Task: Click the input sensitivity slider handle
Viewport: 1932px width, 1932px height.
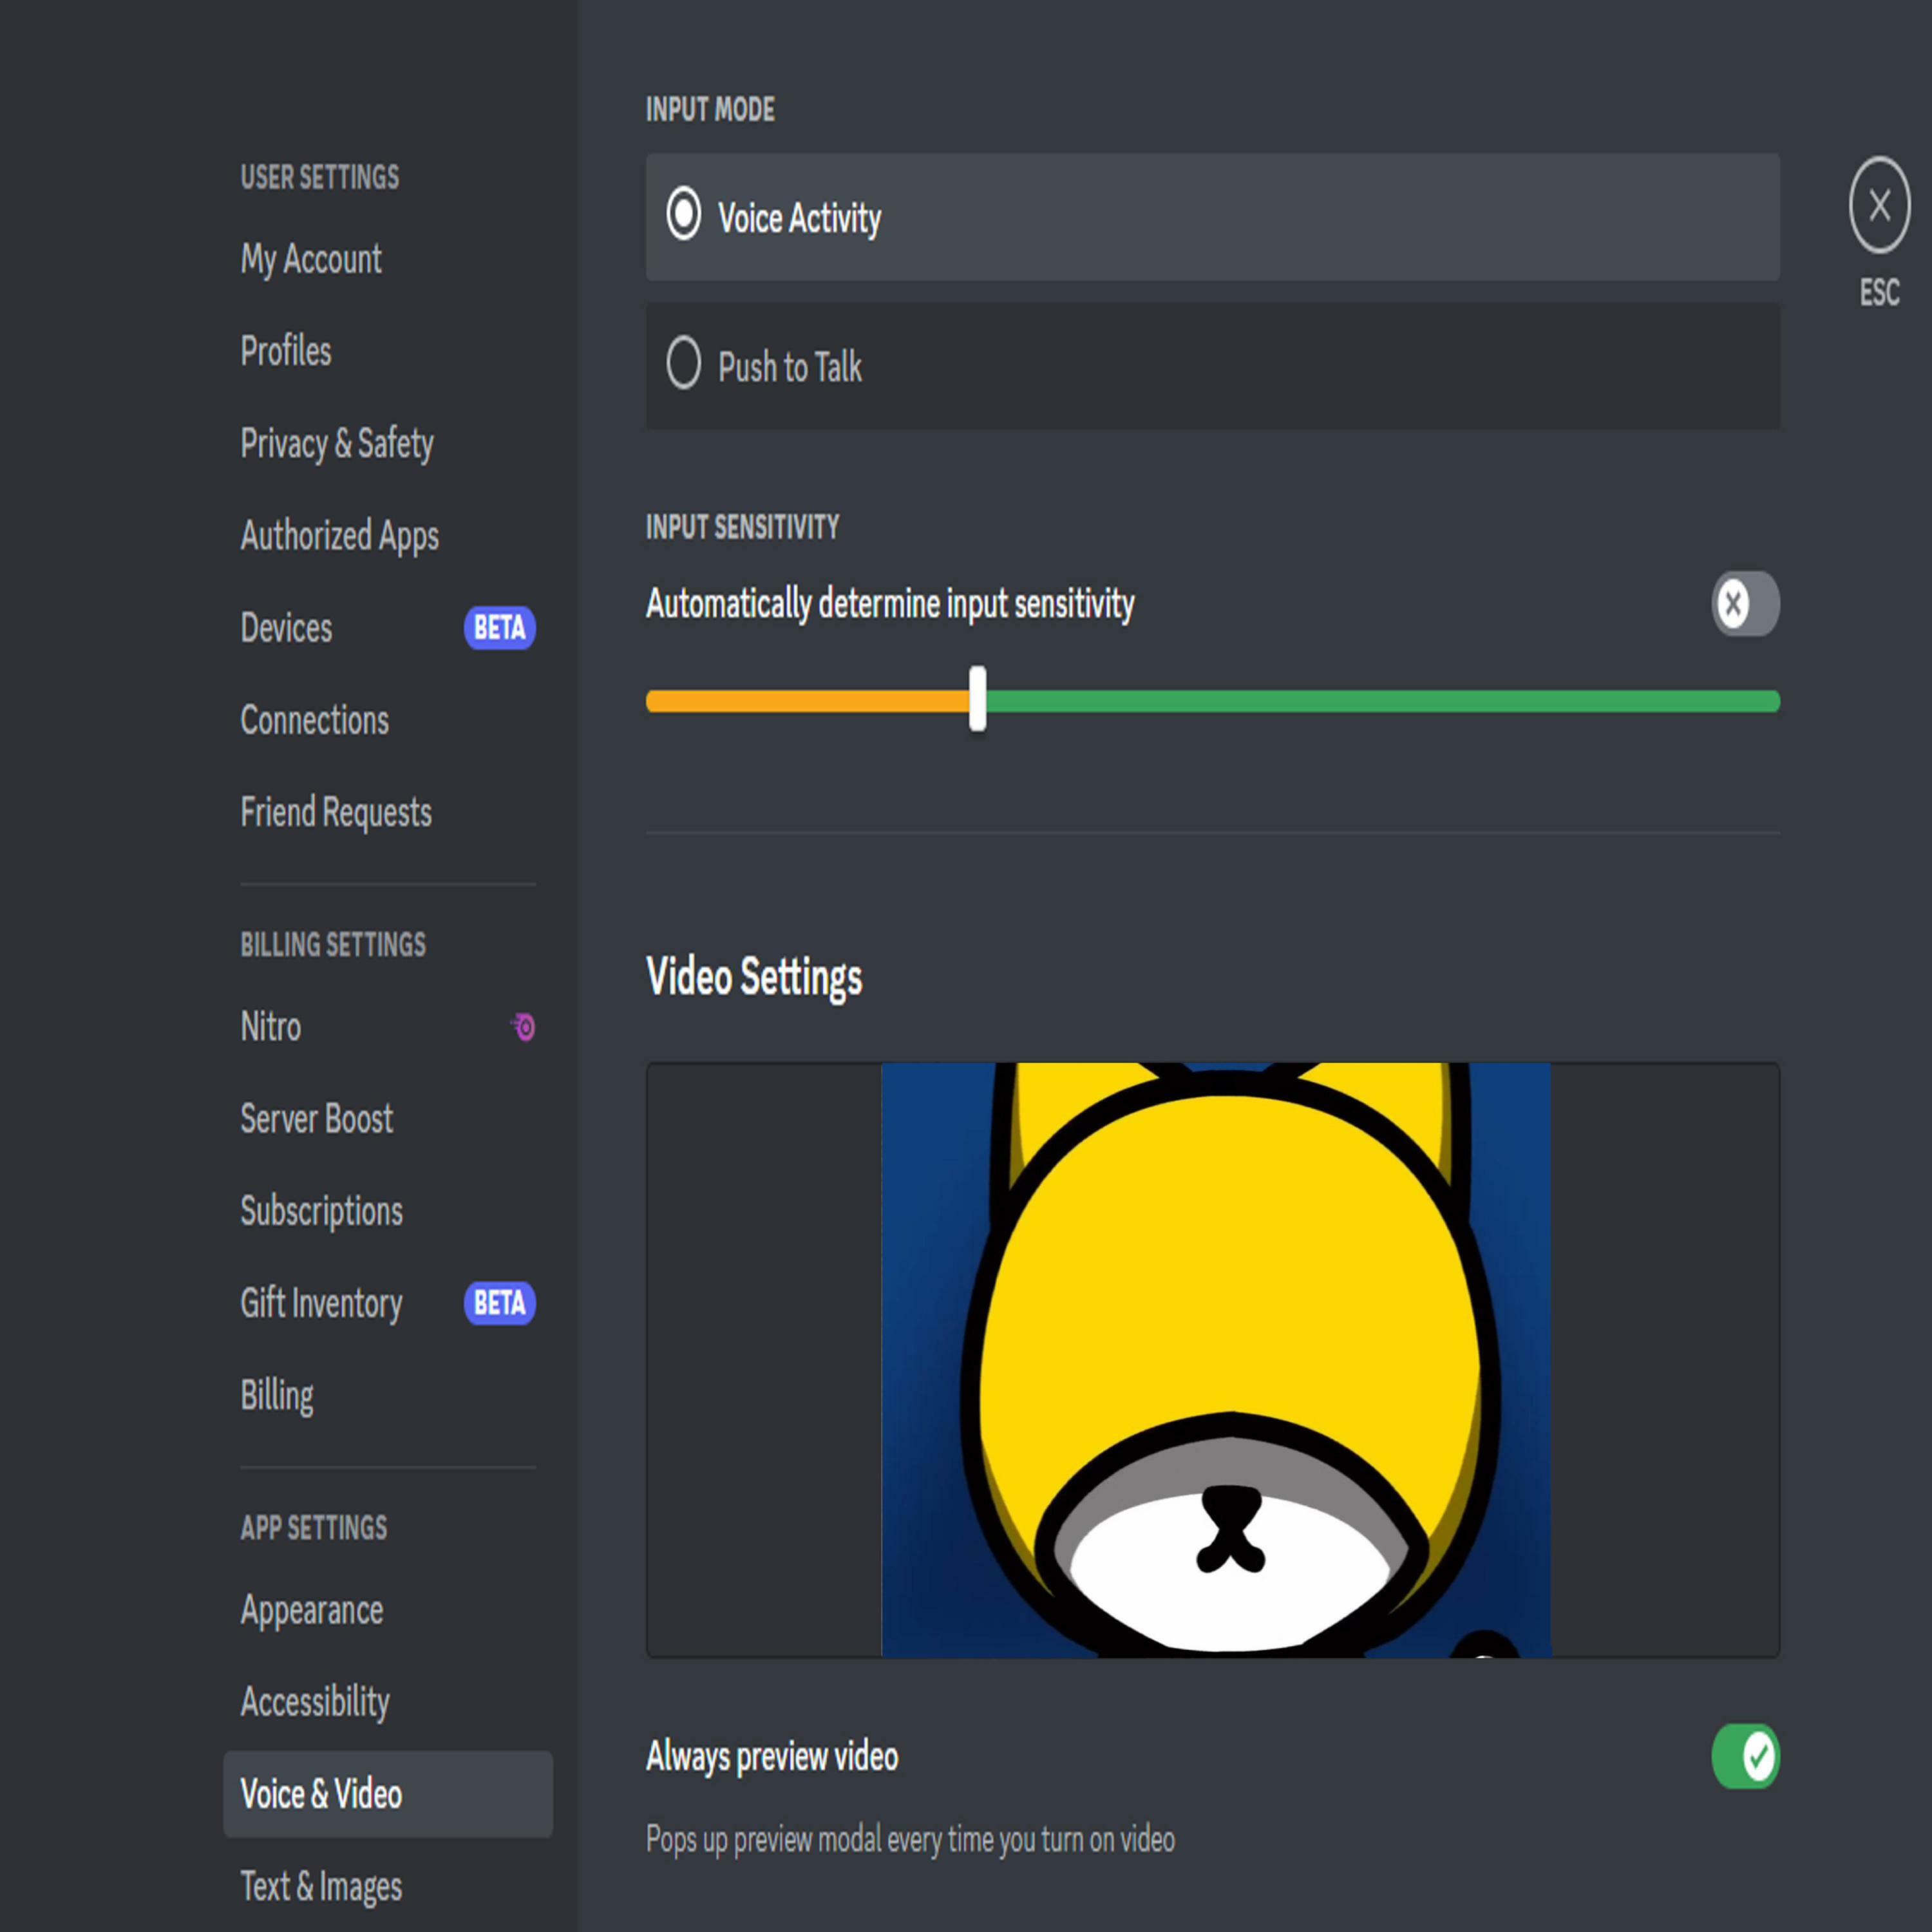Action: pos(977,699)
